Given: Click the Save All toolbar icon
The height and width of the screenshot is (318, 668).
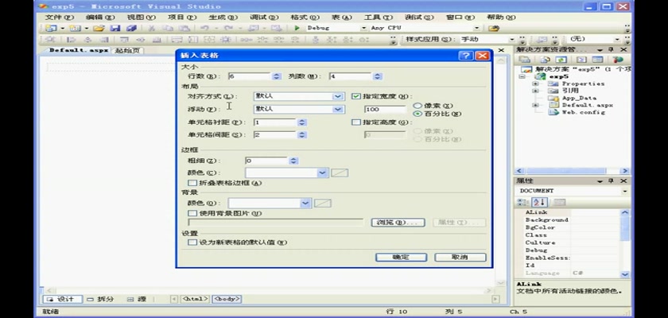Looking at the screenshot, I should 131,28.
